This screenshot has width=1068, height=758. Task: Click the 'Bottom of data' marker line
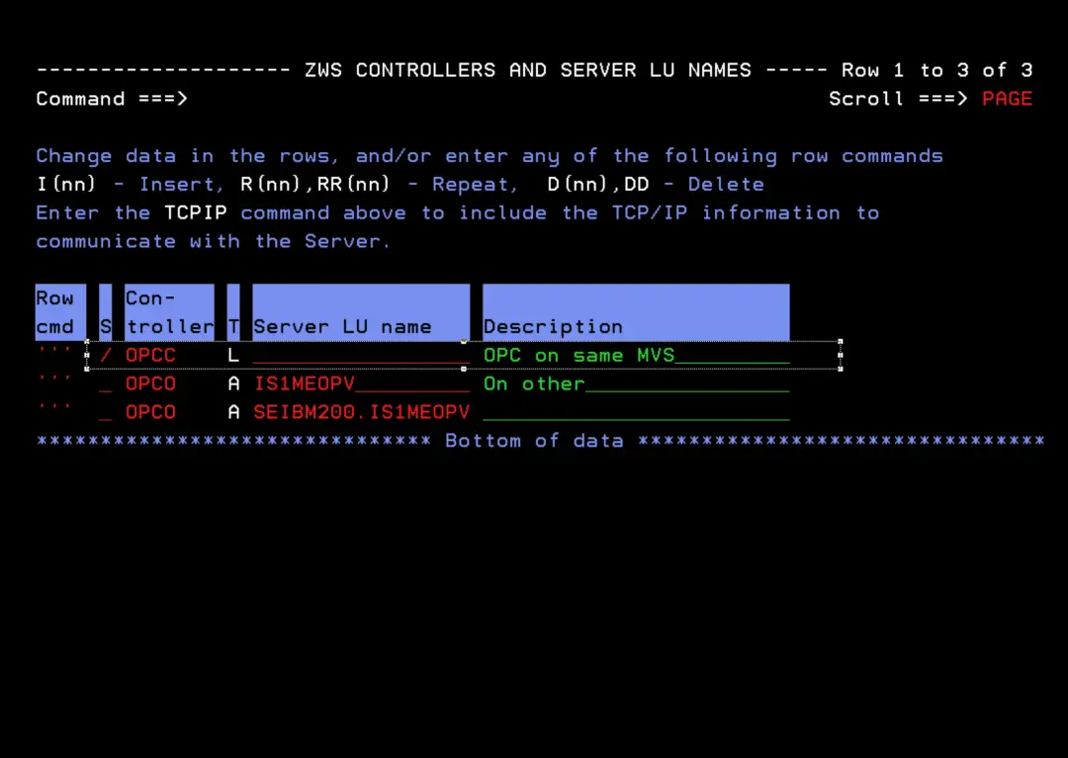pos(540,440)
